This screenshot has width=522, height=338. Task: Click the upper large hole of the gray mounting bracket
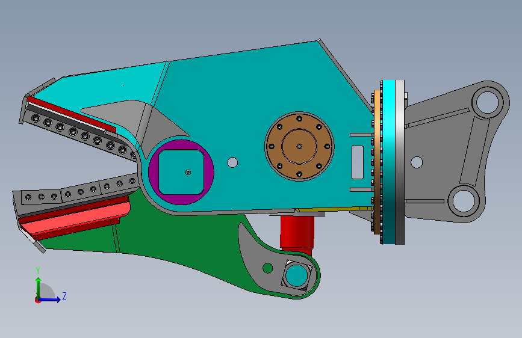click(487, 102)
